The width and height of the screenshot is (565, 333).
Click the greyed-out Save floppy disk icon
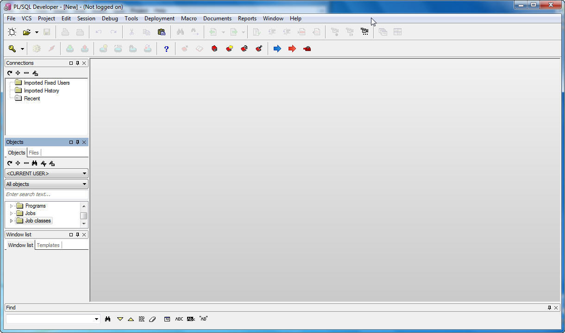point(47,32)
